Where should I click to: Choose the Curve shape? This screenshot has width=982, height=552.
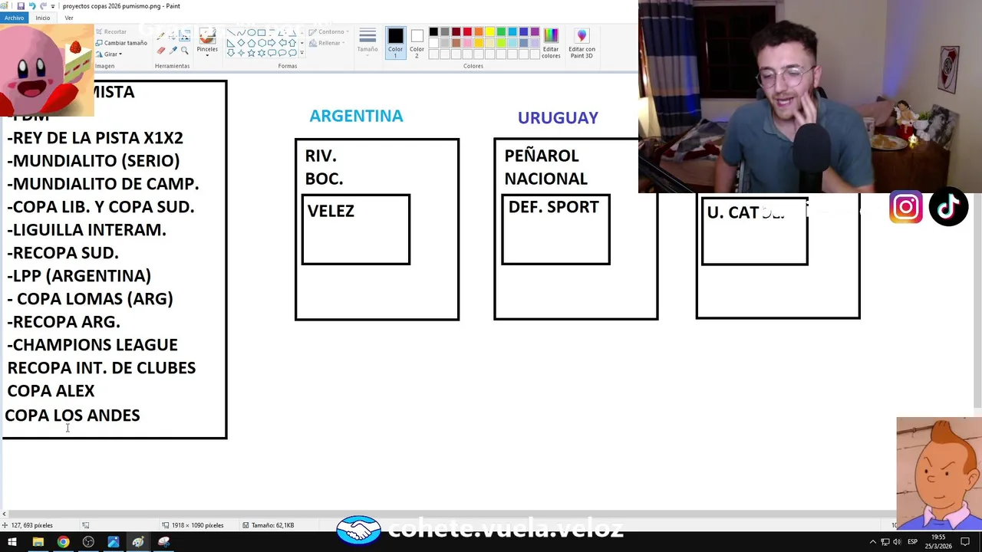[241, 33]
